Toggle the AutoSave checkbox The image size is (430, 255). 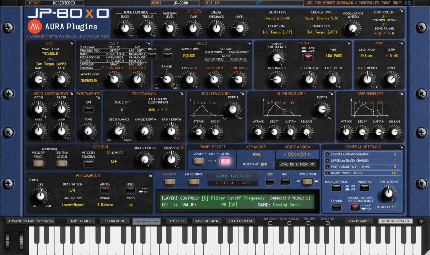pyautogui.click(x=270, y=223)
